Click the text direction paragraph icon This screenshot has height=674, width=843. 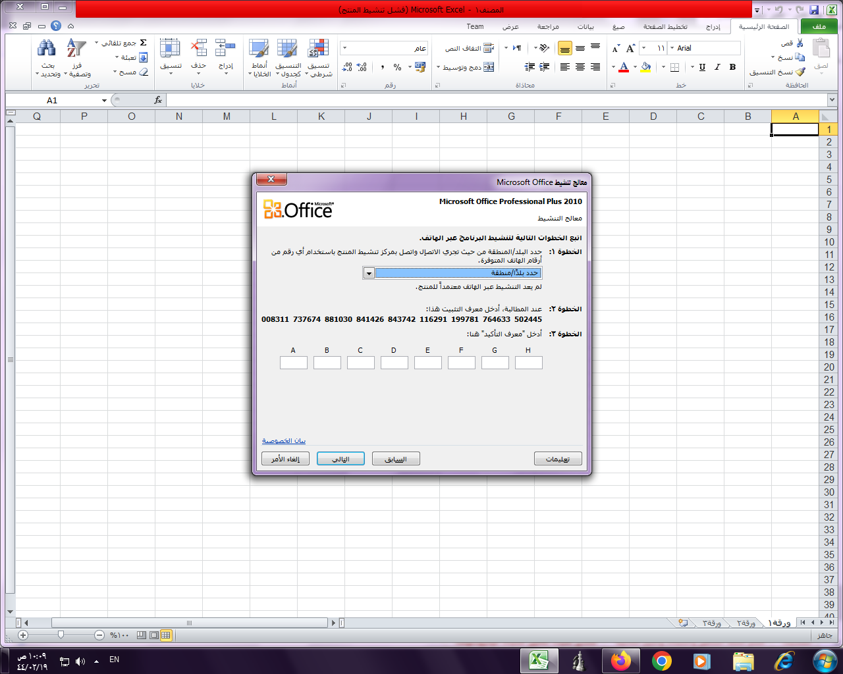517,48
